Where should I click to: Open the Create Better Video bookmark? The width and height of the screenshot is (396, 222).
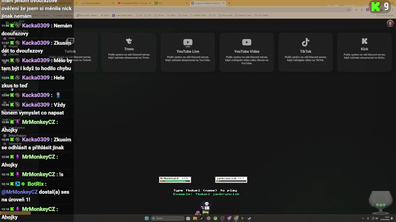pos(123,15)
